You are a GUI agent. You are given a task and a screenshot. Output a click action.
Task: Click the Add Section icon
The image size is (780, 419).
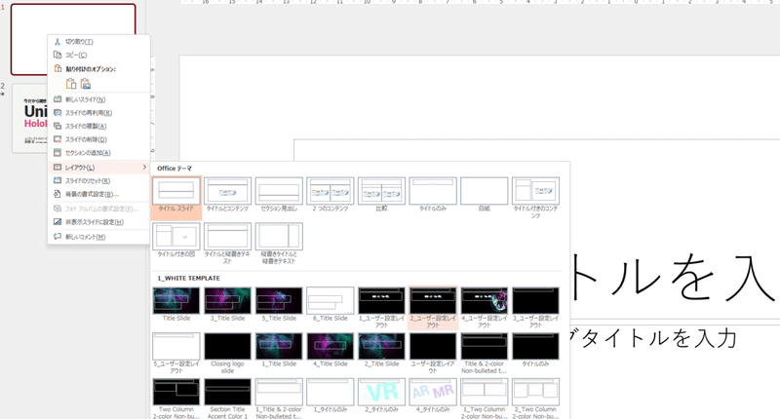click(58, 153)
